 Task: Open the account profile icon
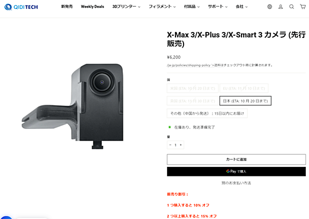(281, 7)
